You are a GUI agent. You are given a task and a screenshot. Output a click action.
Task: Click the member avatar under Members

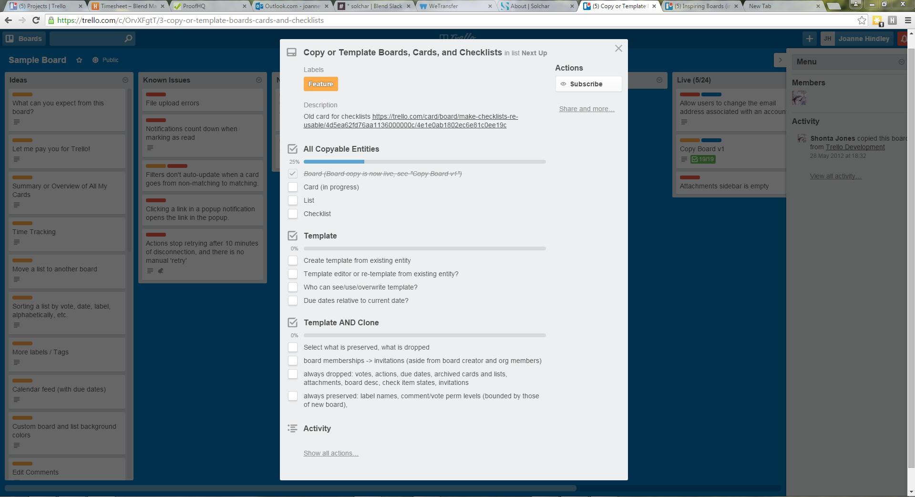[x=799, y=98]
